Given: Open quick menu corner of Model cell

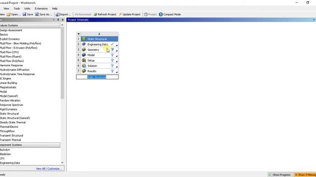Looking at the screenshot, I should (x=117, y=56).
